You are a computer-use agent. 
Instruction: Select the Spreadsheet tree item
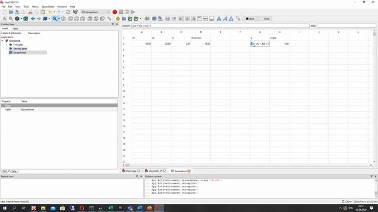coord(19,52)
